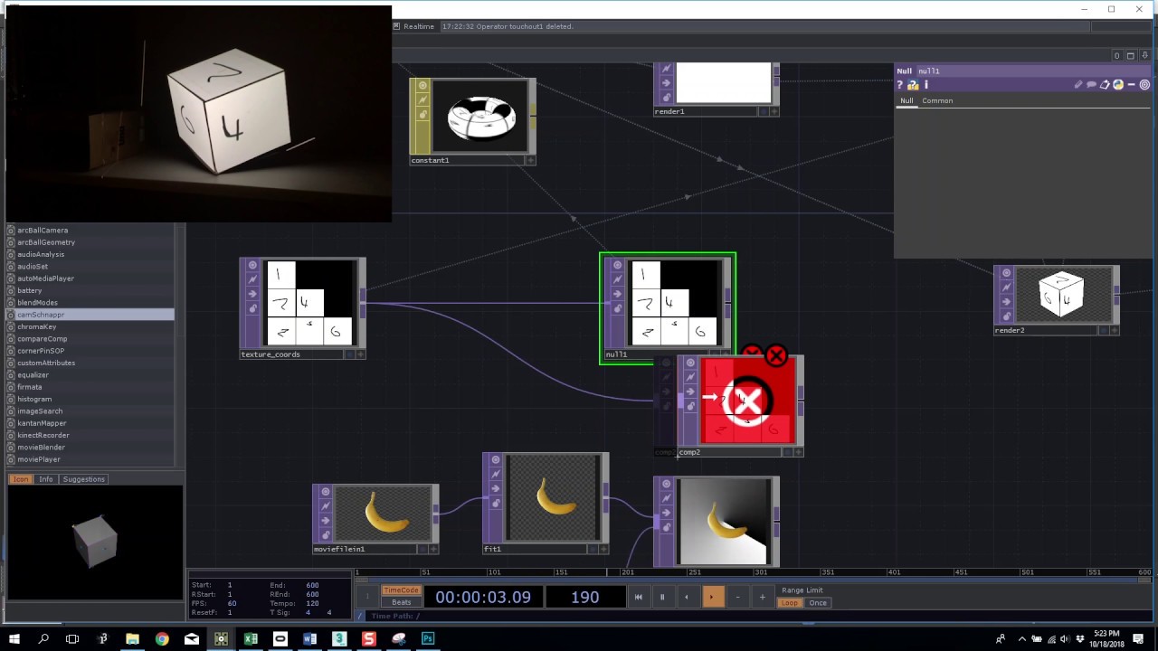
Task: Select camSchnappr from the palette list
Action: point(40,314)
